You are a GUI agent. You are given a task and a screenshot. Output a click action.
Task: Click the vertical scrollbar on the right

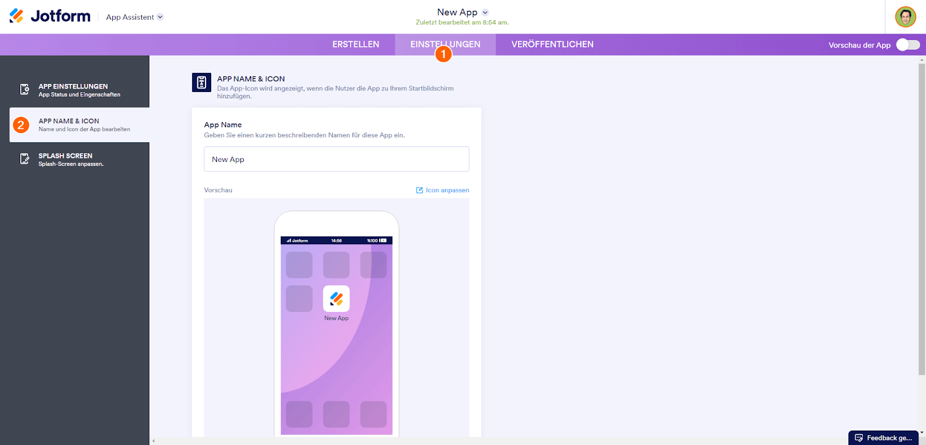click(922, 219)
